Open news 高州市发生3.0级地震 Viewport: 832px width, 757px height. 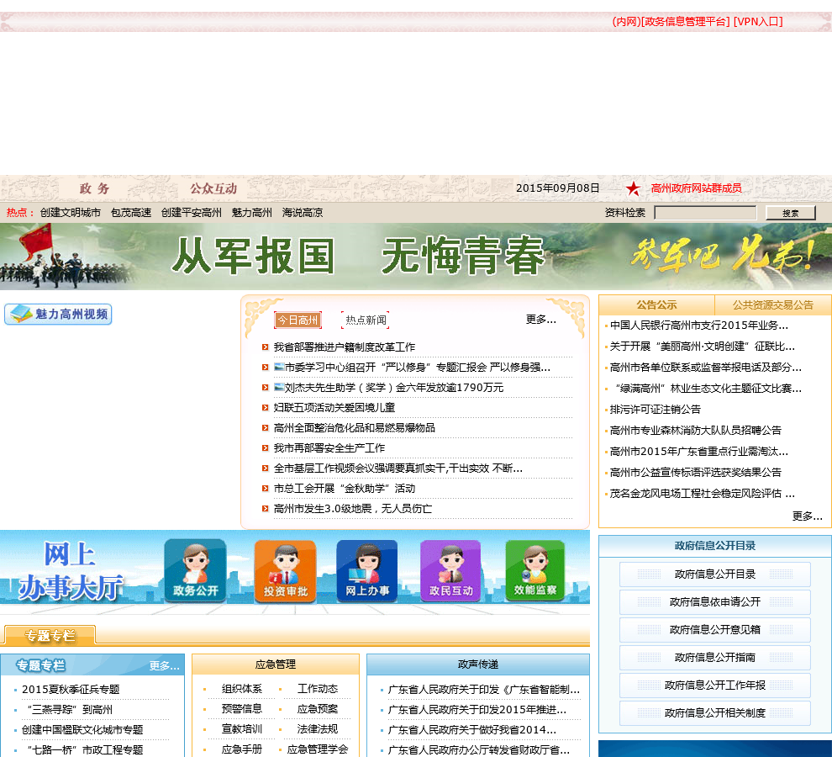353,508
